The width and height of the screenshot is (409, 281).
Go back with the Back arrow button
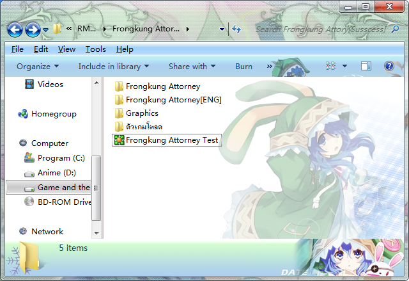[x=15, y=30]
